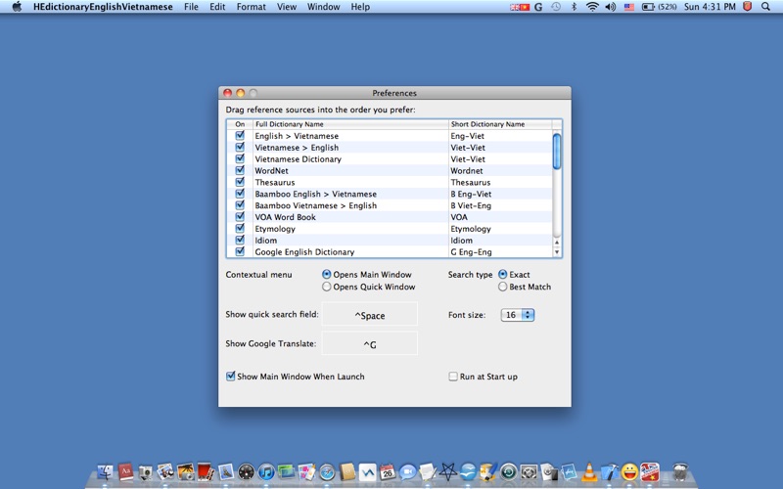Open Xcode hammer icon in Dock
Image resolution: width=783 pixels, height=489 pixels.
609,471
